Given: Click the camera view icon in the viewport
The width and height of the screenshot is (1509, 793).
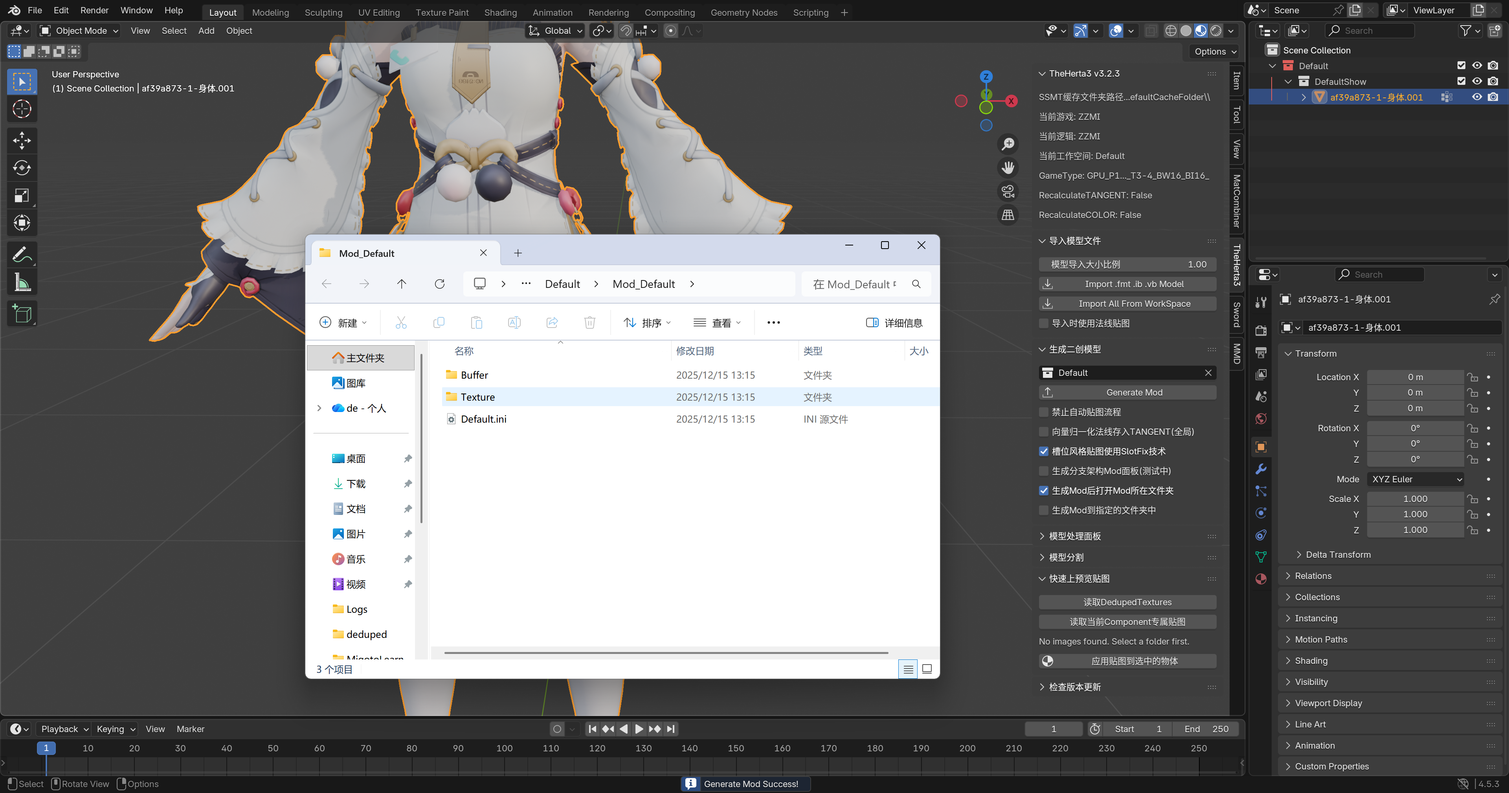Looking at the screenshot, I should (x=1008, y=192).
